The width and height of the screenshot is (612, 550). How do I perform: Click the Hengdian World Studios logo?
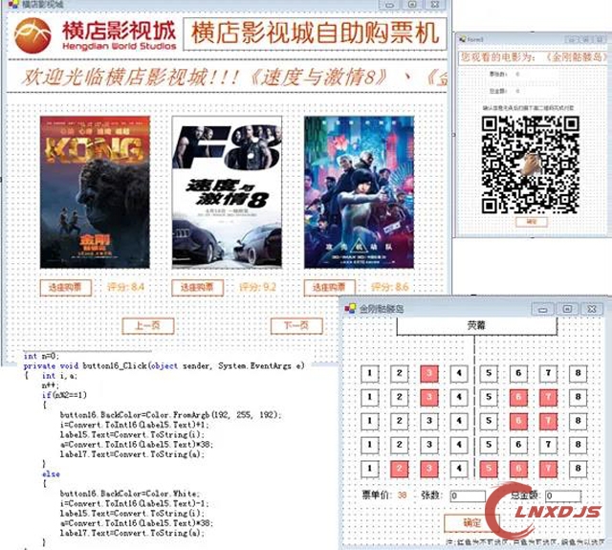pos(94,36)
